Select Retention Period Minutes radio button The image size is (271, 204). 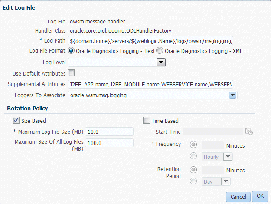click(x=193, y=170)
